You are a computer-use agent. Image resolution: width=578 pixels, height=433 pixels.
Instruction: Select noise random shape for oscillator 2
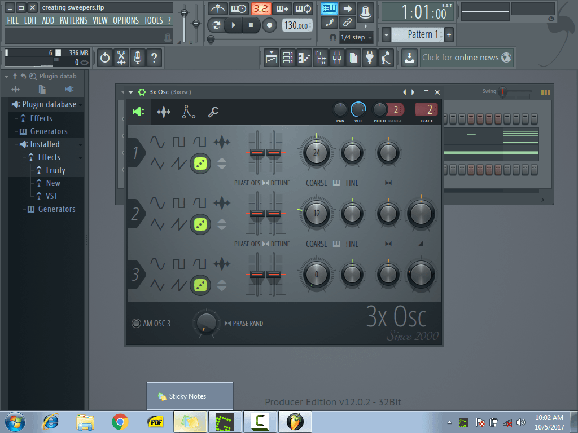200,224
